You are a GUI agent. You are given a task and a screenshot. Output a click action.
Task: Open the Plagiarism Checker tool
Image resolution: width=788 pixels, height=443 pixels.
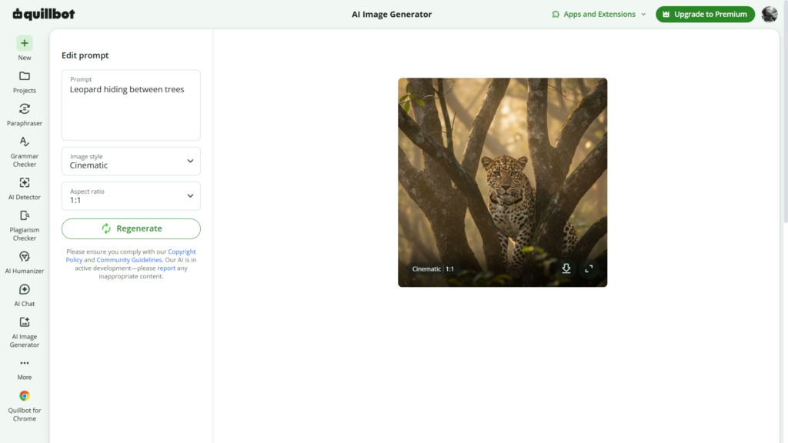pos(24,225)
